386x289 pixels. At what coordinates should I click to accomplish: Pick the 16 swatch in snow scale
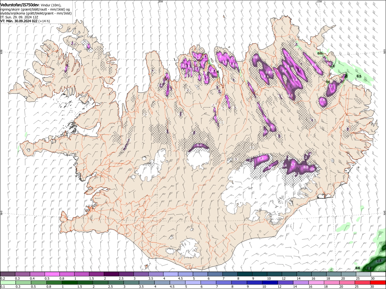(x=319, y=274)
